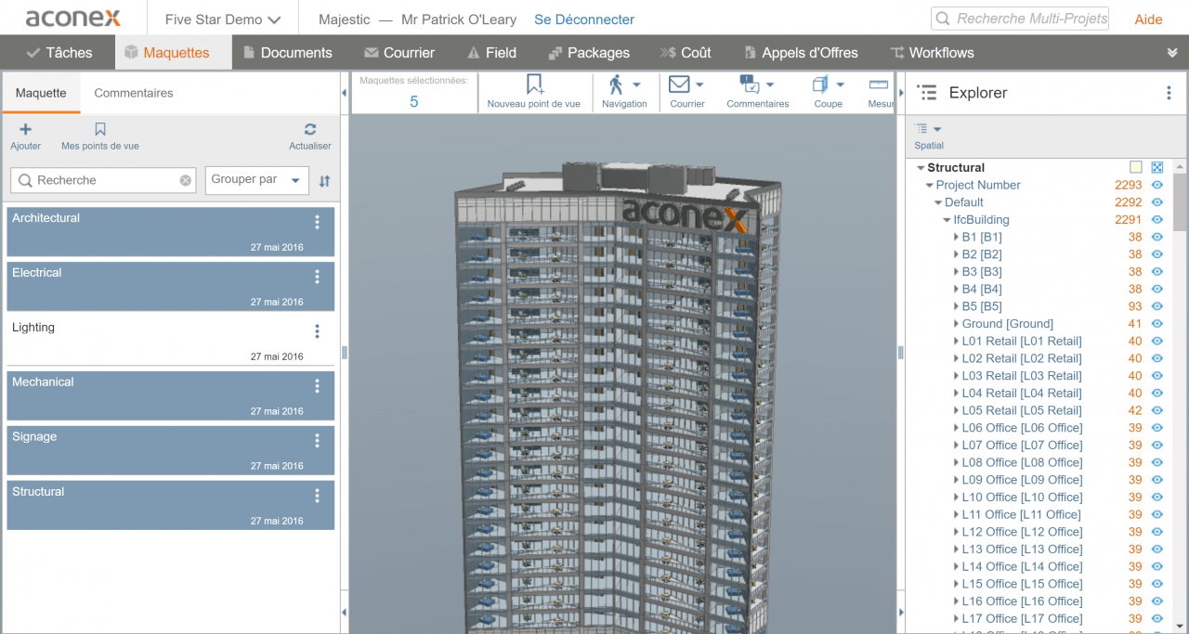The height and width of the screenshot is (634, 1189).
Task: Open the Architectural model options menu
Action: [x=317, y=222]
